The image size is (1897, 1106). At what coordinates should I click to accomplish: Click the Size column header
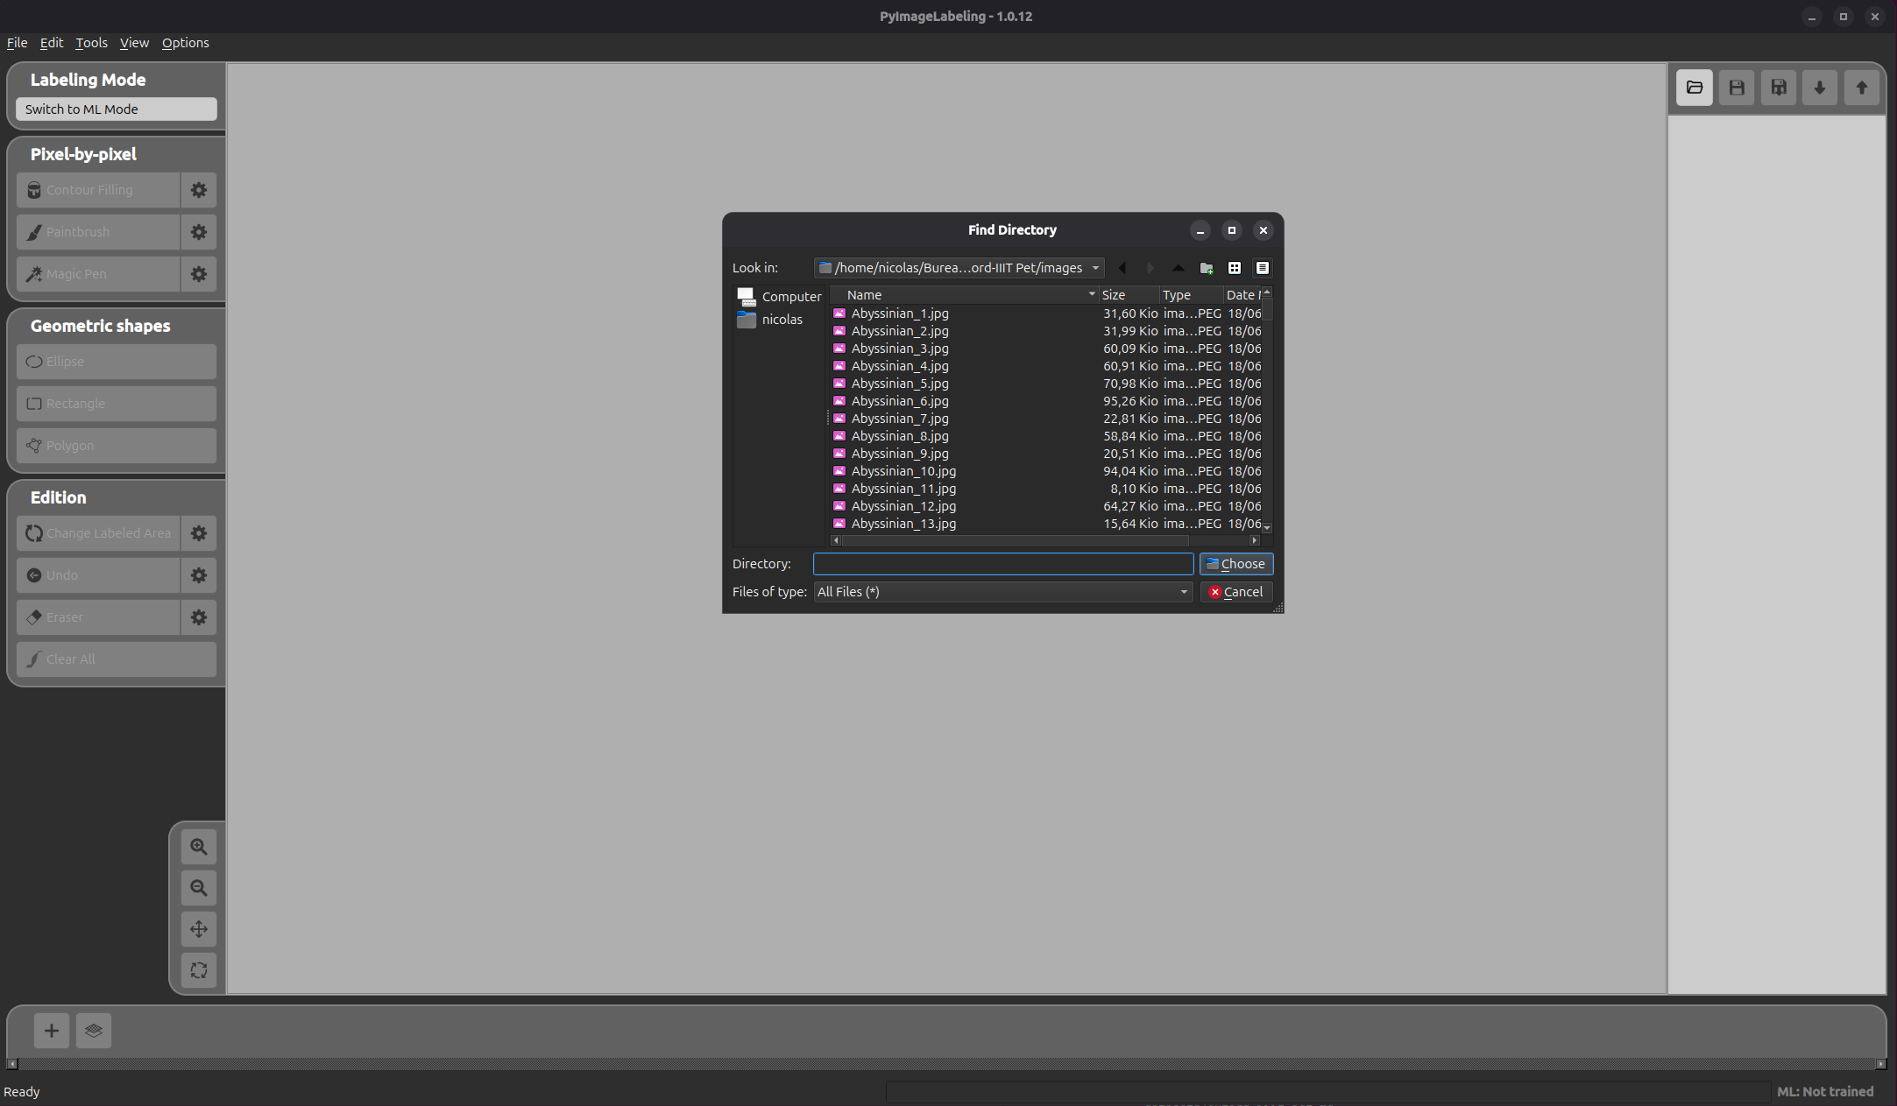(1129, 295)
